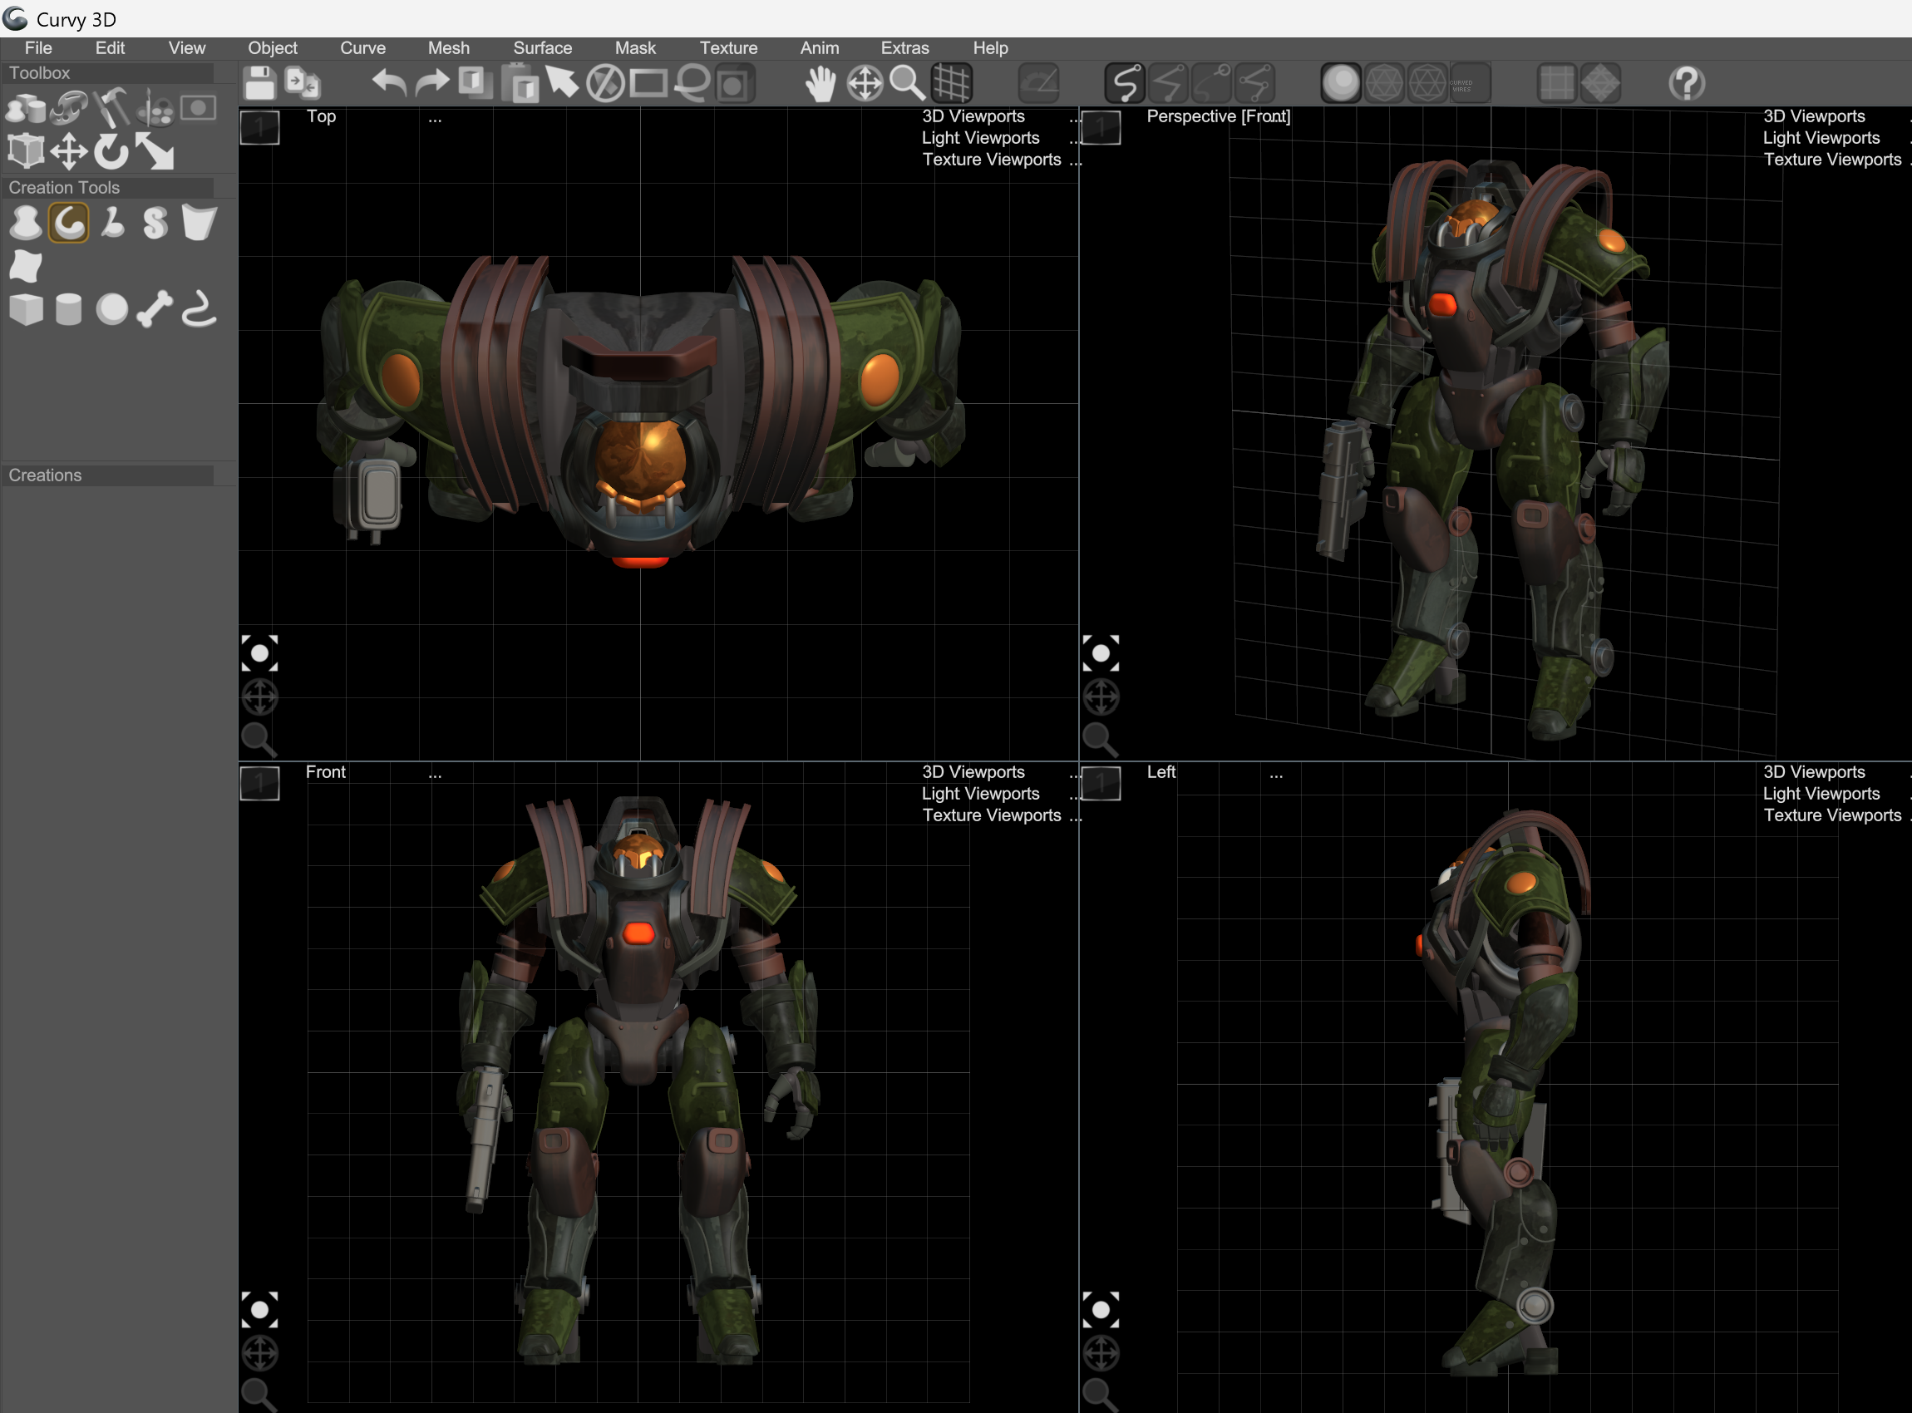Toggle the smooth S-curve mode
Viewport: 1912px width, 1413px height.
point(1124,83)
